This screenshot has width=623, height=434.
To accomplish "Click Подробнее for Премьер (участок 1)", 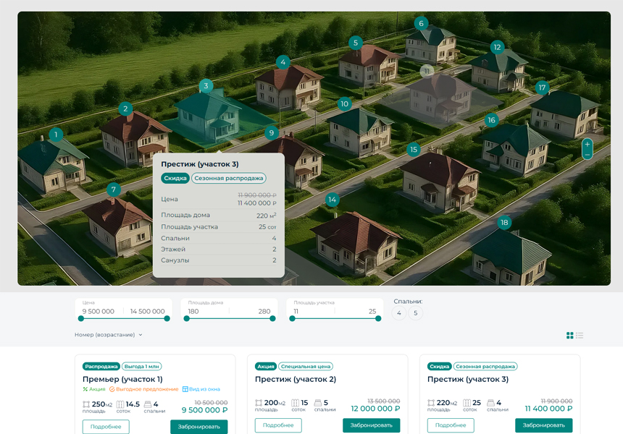I will (x=106, y=427).
